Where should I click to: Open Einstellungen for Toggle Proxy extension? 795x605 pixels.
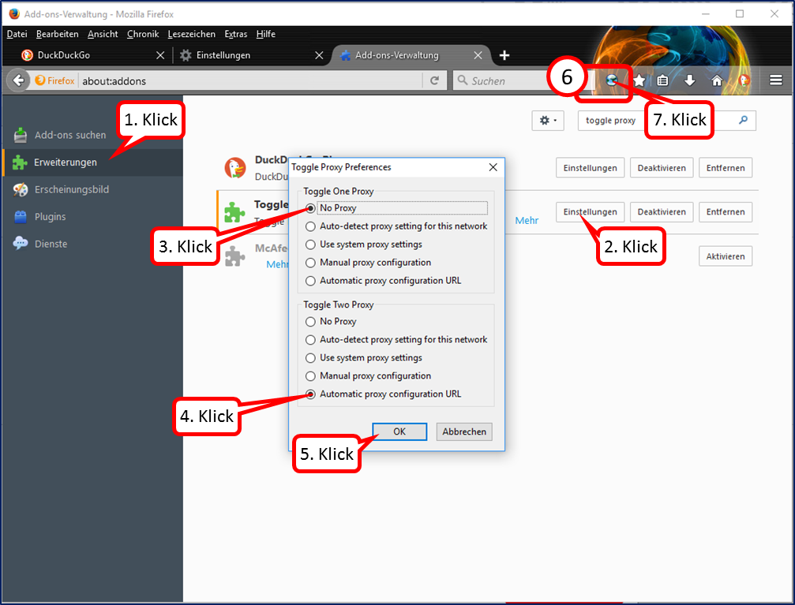tap(591, 212)
